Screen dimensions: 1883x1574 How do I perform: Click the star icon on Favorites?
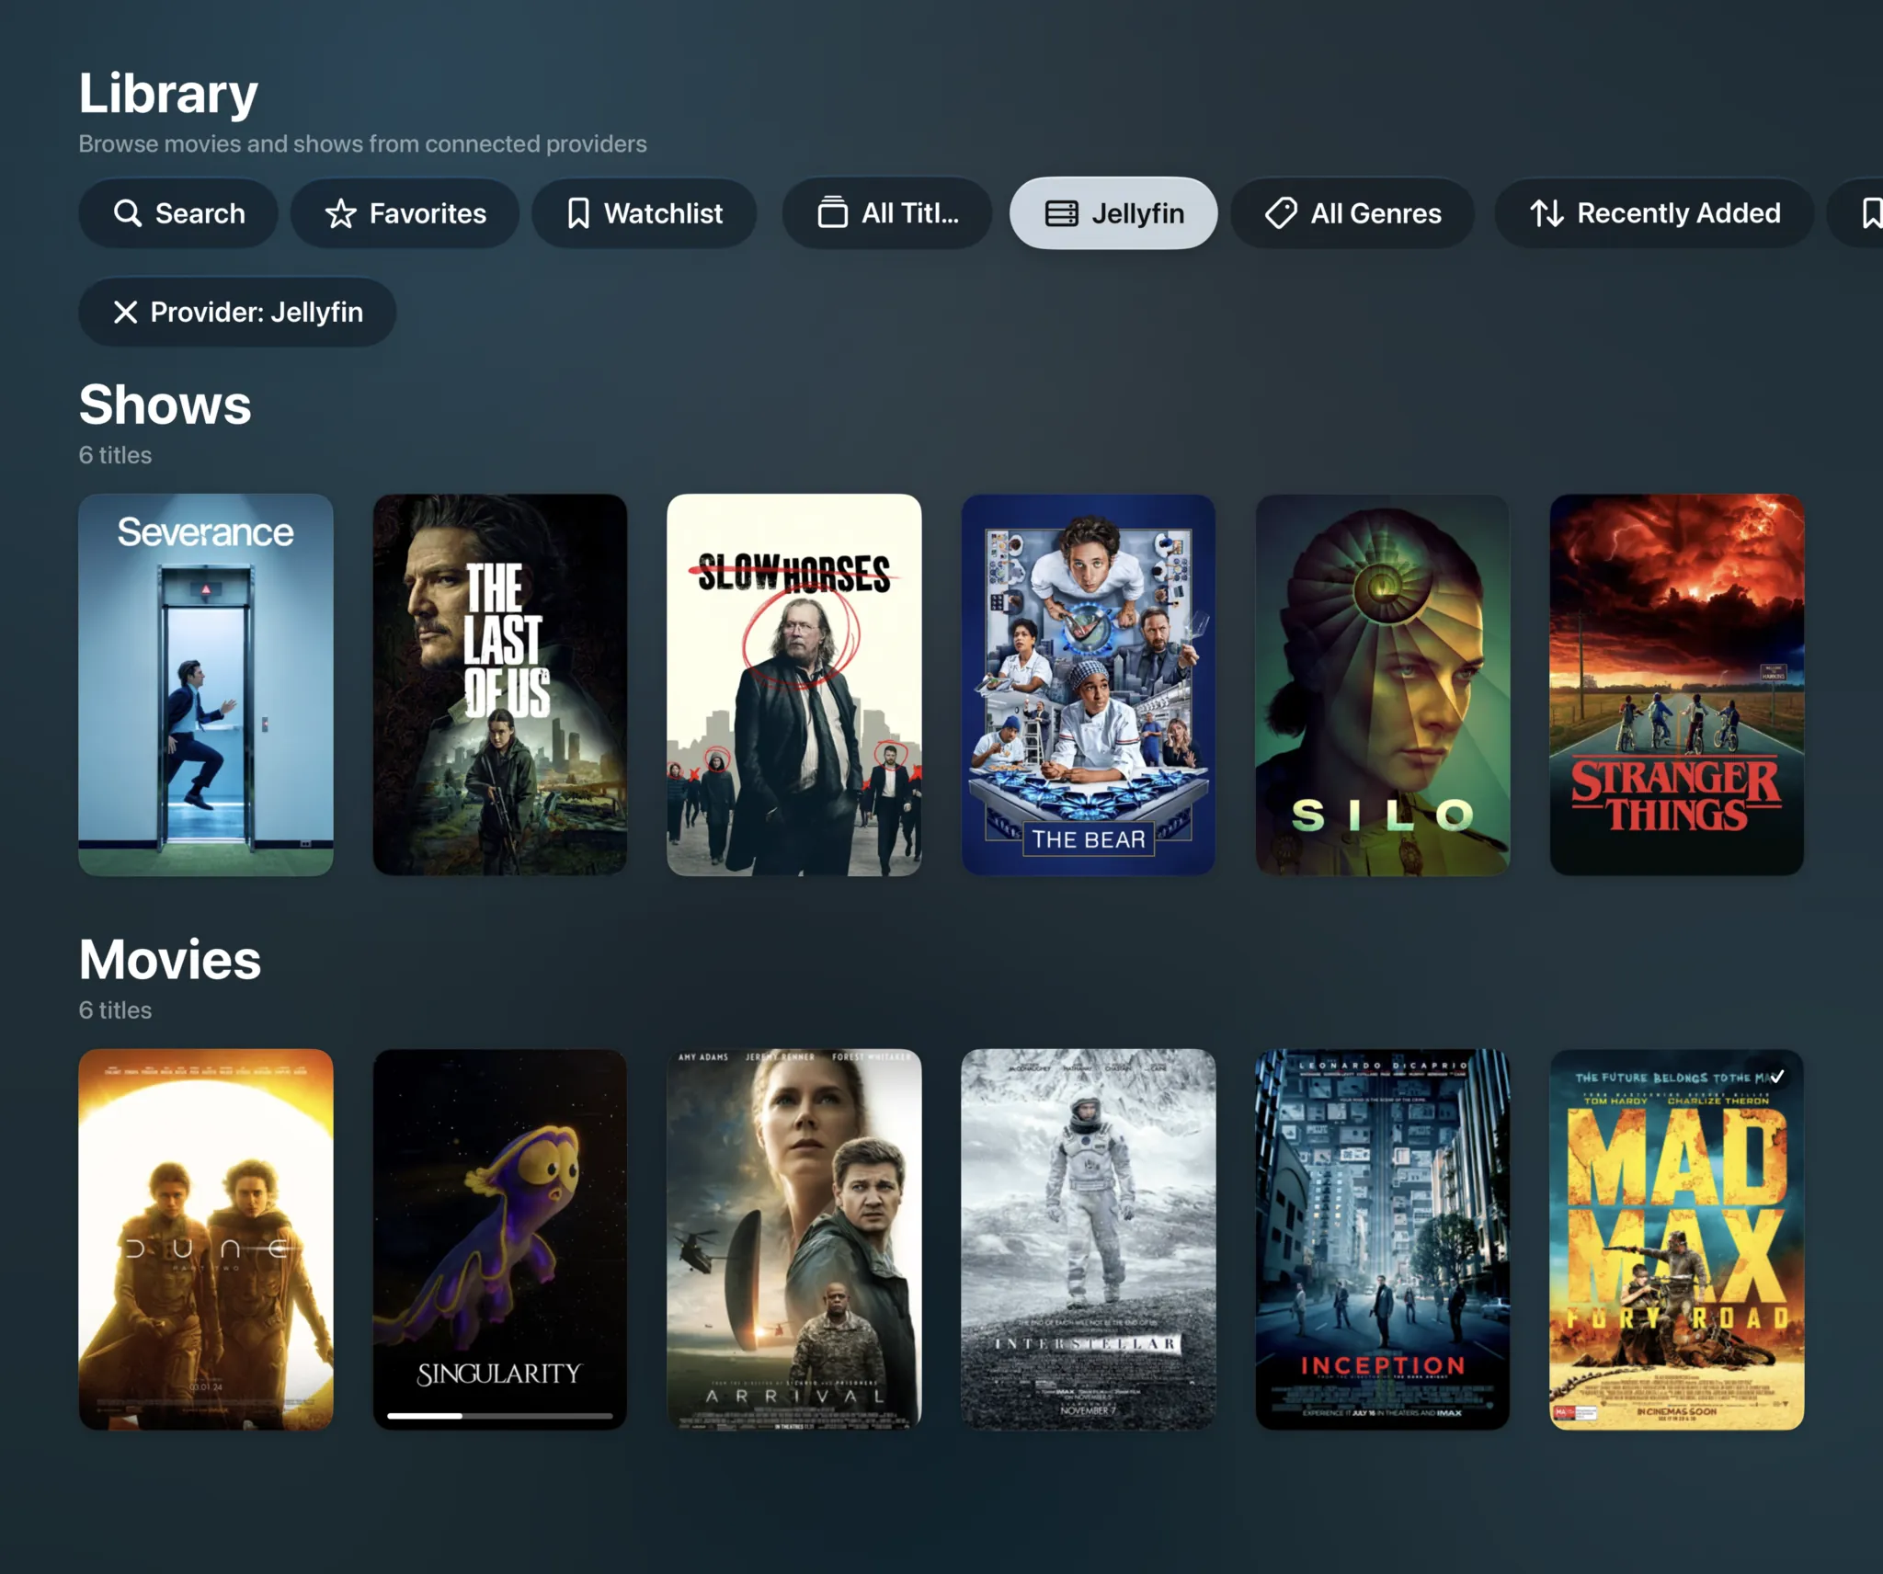(340, 213)
